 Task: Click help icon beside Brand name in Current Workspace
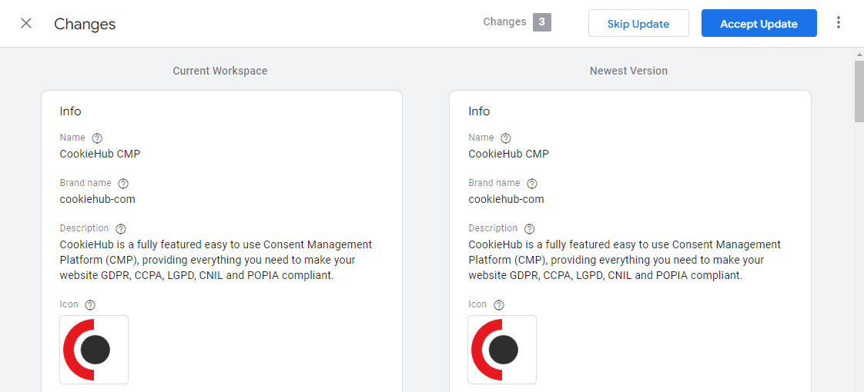point(123,184)
